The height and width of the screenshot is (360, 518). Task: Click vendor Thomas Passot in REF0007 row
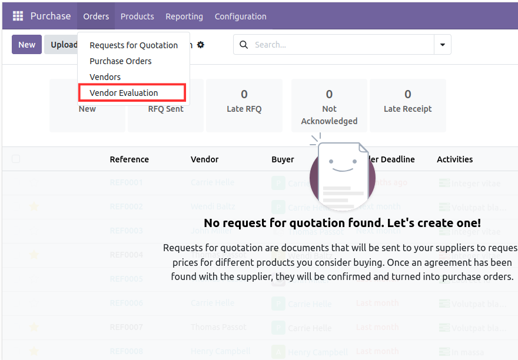(218, 327)
